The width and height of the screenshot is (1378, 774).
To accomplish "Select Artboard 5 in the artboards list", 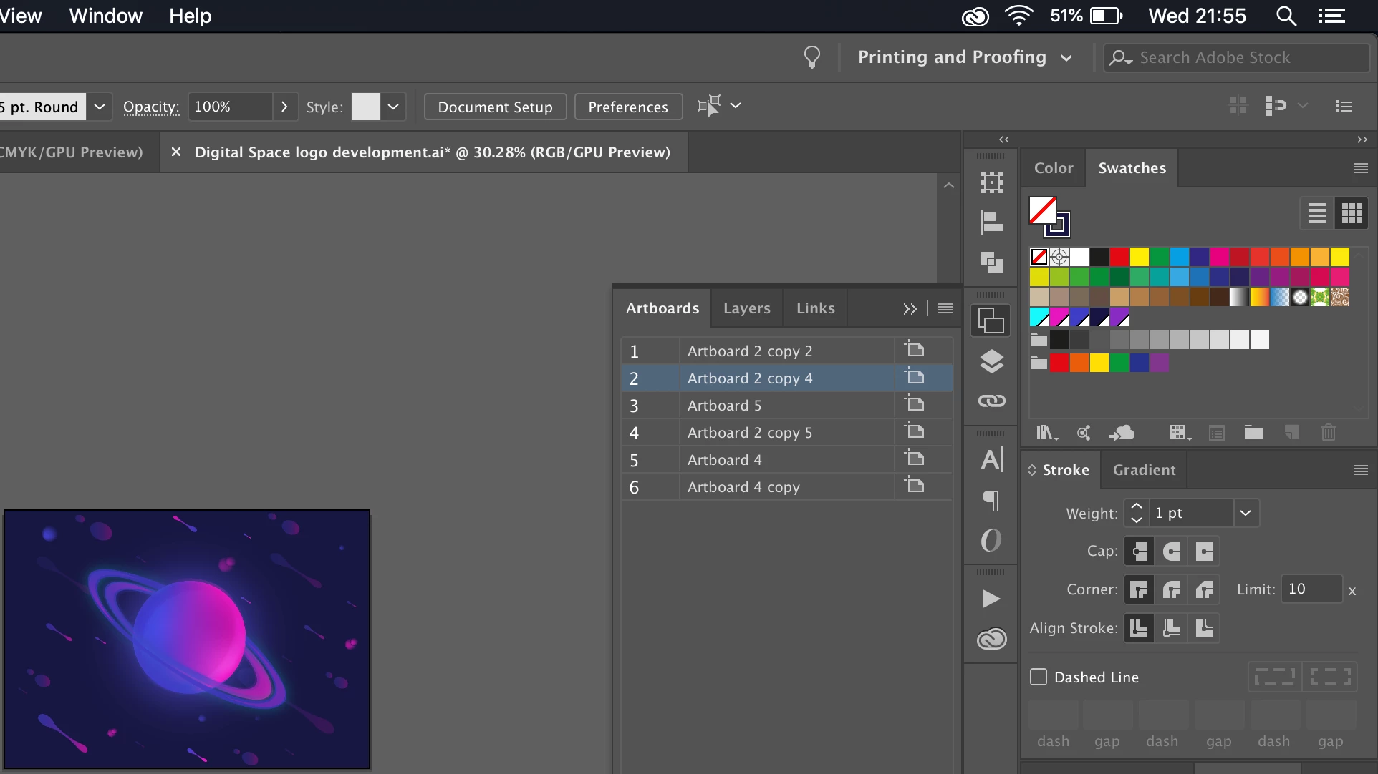I will [x=724, y=406].
